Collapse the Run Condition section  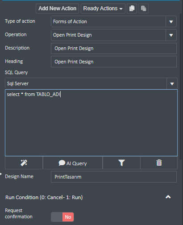(168, 197)
